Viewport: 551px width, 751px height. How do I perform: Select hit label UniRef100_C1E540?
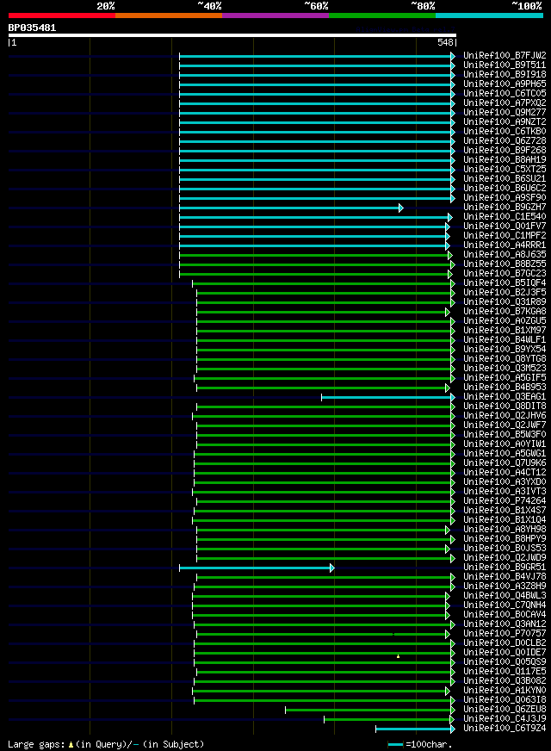[505, 216]
